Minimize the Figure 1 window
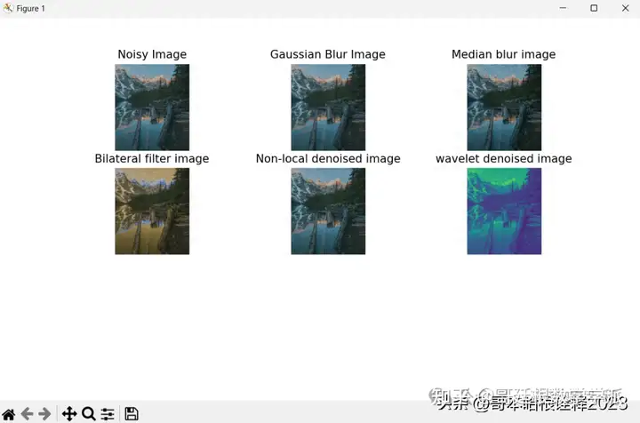Viewport: 640px width, 423px height. coord(563,8)
